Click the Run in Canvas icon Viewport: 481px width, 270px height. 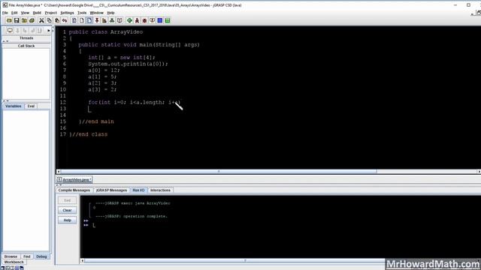coord(152,20)
